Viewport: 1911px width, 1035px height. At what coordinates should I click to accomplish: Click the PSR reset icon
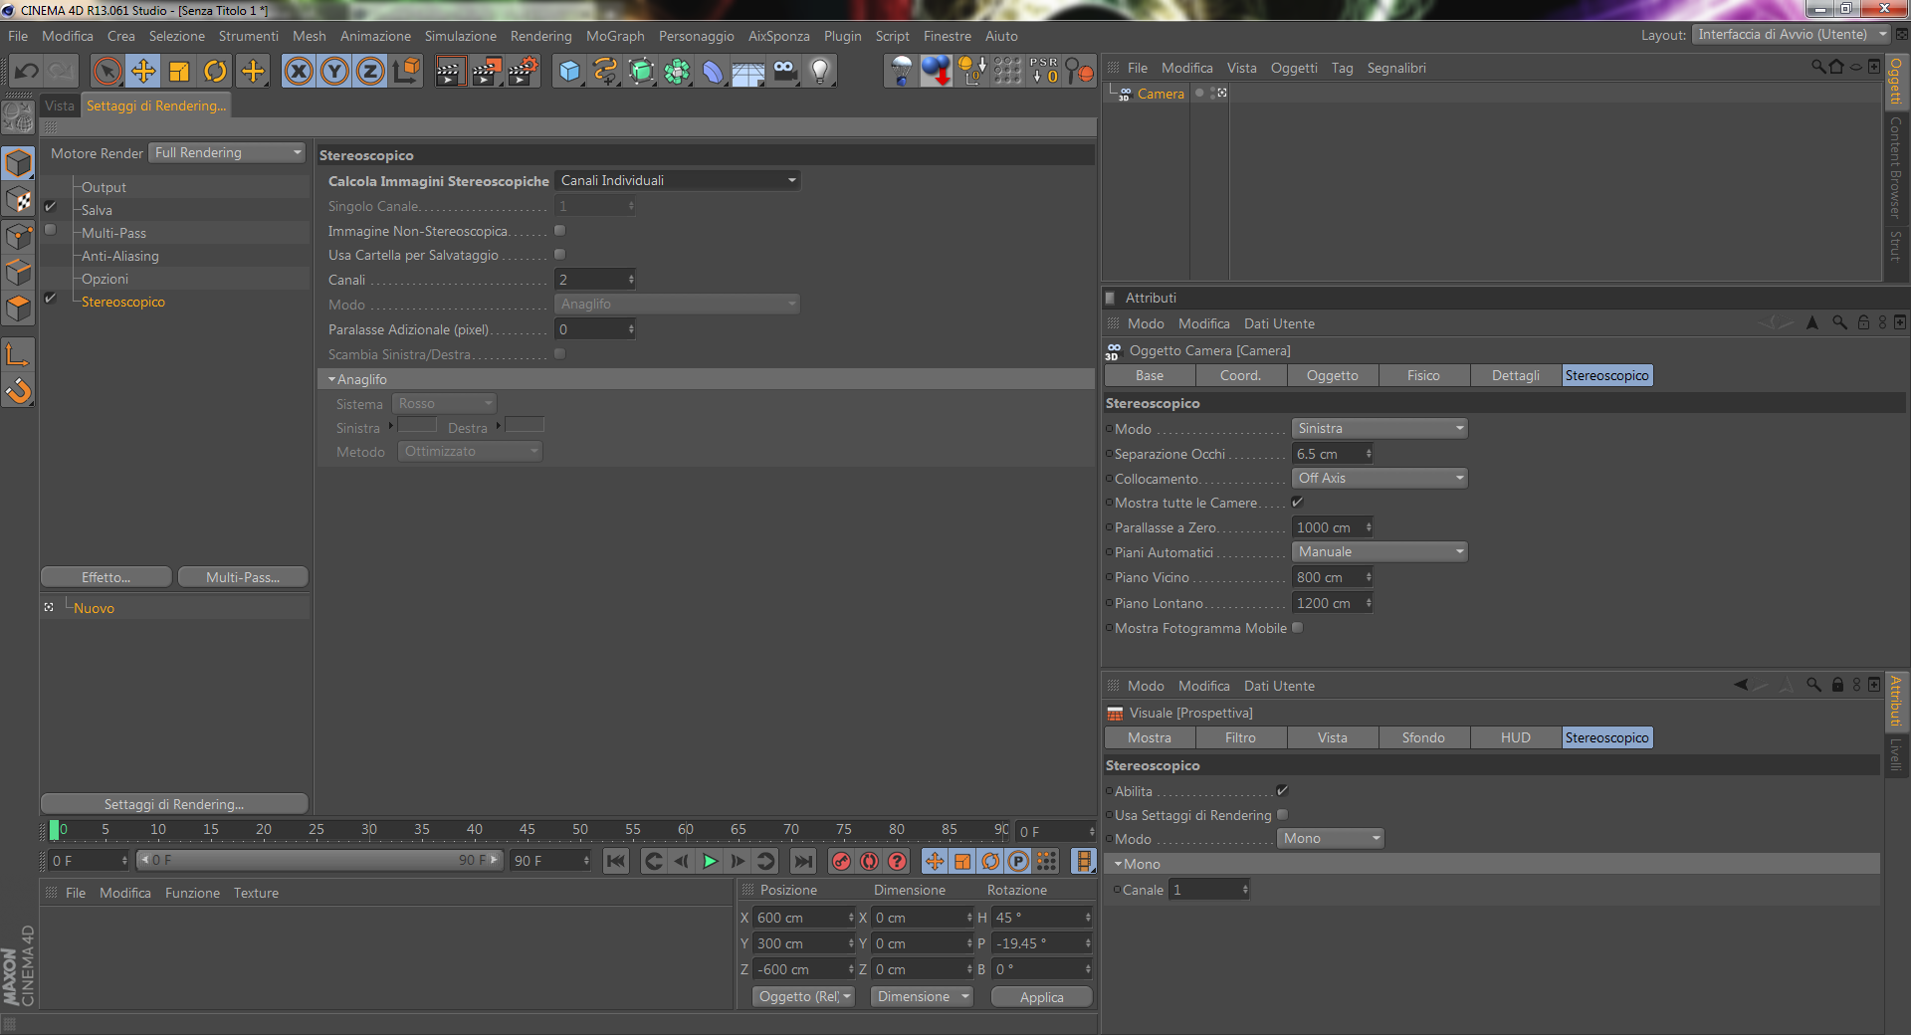pyautogui.click(x=1043, y=72)
